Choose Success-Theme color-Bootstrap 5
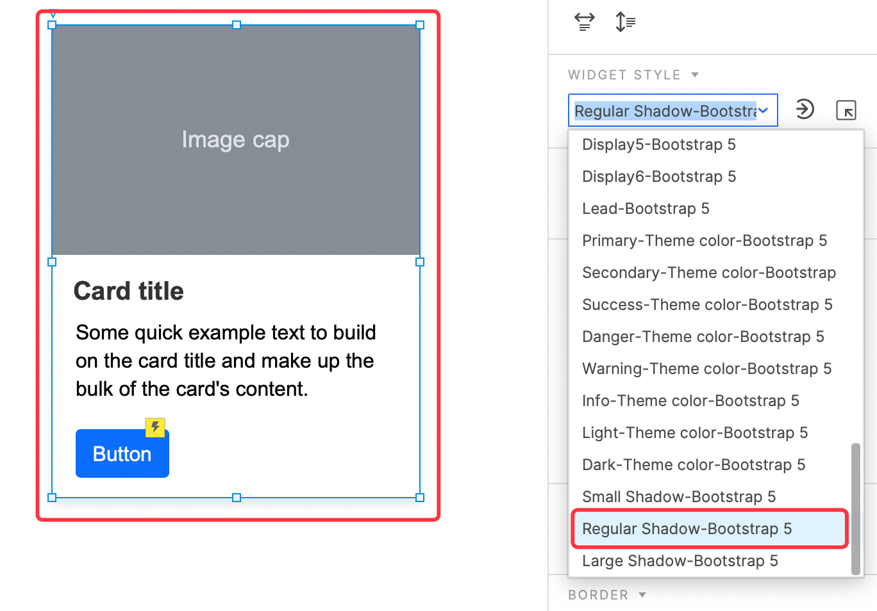The width and height of the screenshot is (877, 611). pyautogui.click(x=706, y=305)
